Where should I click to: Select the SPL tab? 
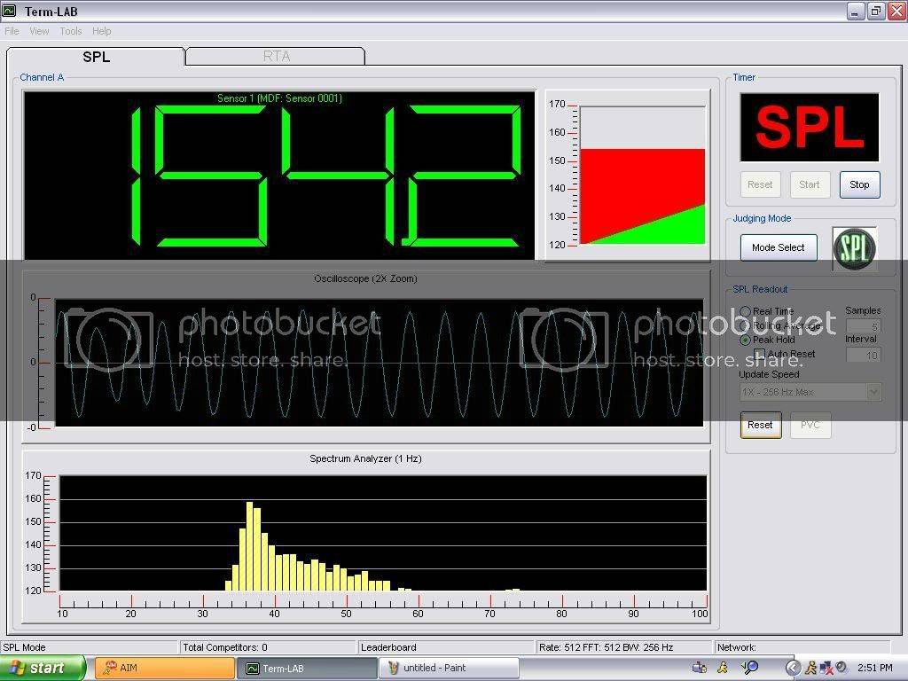(96, 57)
